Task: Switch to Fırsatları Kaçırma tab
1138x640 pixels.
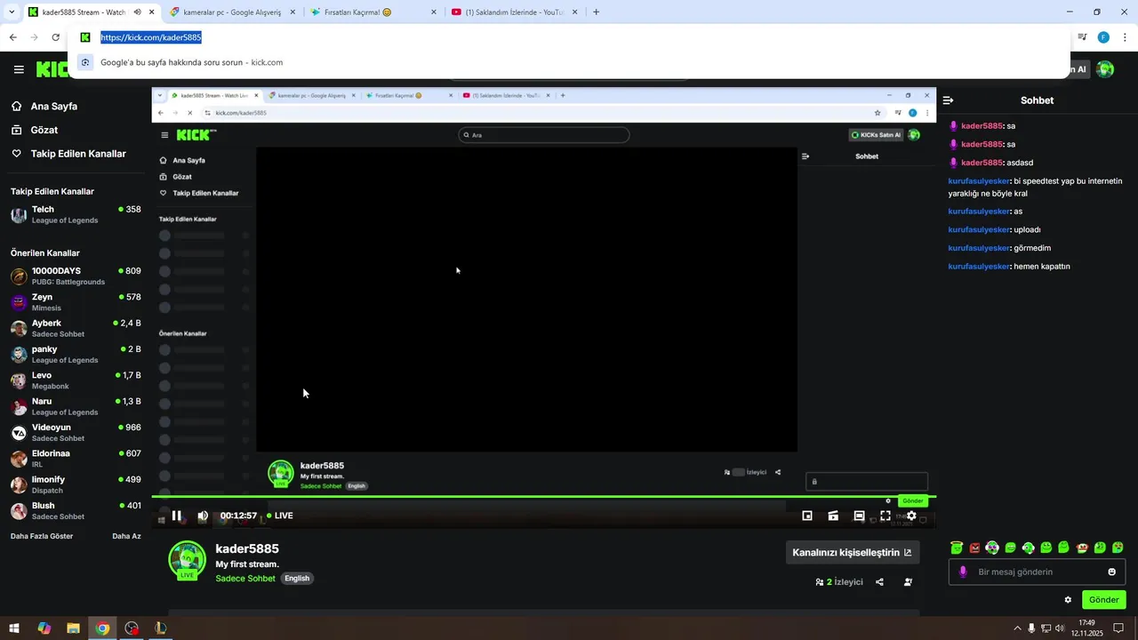Action: pos(373,12)
